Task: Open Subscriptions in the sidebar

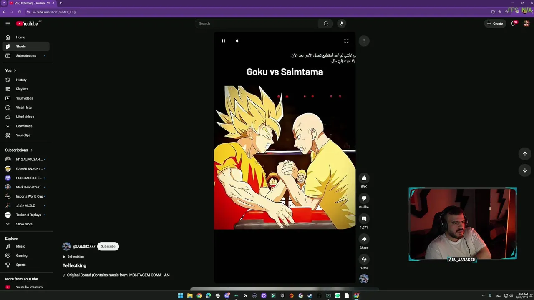Action: coord(26,56)
